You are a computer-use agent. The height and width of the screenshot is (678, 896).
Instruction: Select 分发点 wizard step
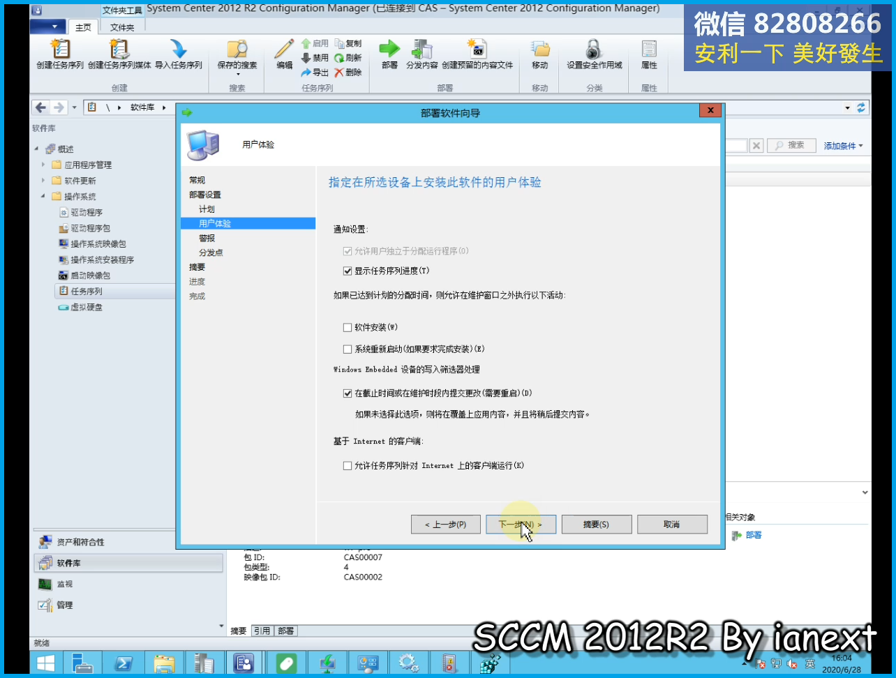(211, 253)
